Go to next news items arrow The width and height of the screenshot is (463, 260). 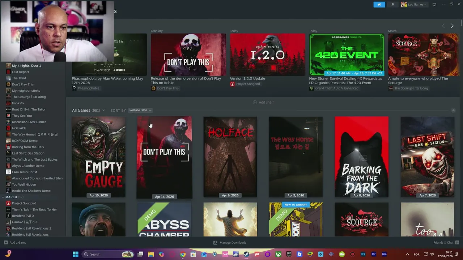coord(452,26)
